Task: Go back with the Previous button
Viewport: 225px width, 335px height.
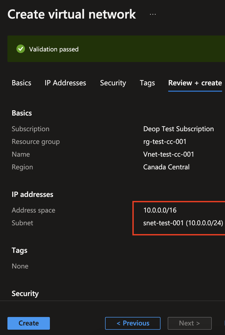Action: (133, 323)
